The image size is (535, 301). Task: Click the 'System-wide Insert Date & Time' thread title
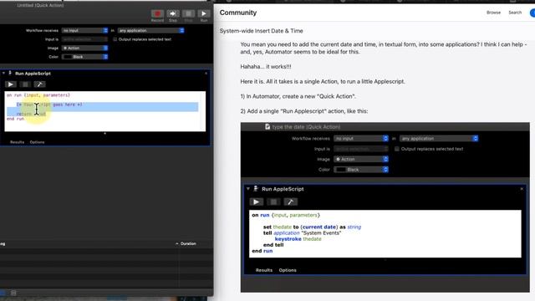261,31
